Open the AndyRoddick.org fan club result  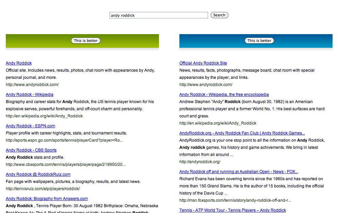[242, 133]
